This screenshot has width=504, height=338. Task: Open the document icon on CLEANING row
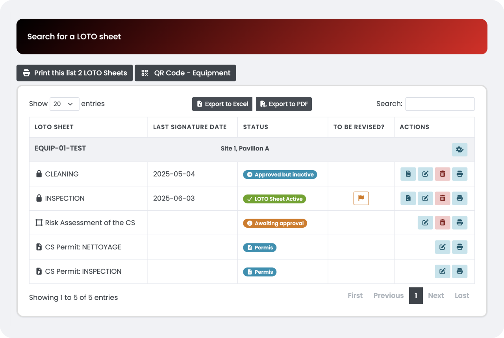click(408, 174)
